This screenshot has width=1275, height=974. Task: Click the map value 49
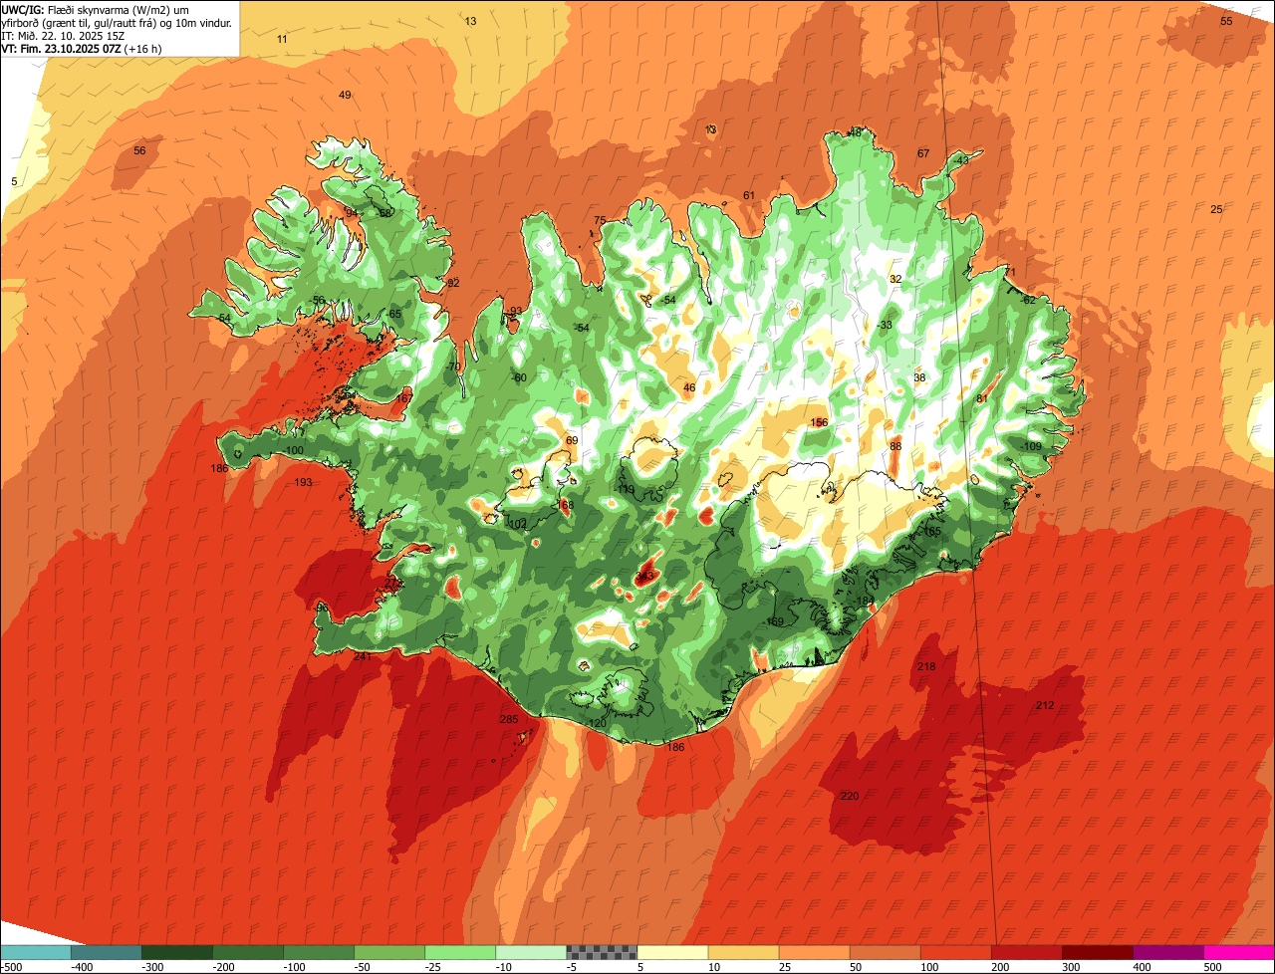[x=345, y=95]
